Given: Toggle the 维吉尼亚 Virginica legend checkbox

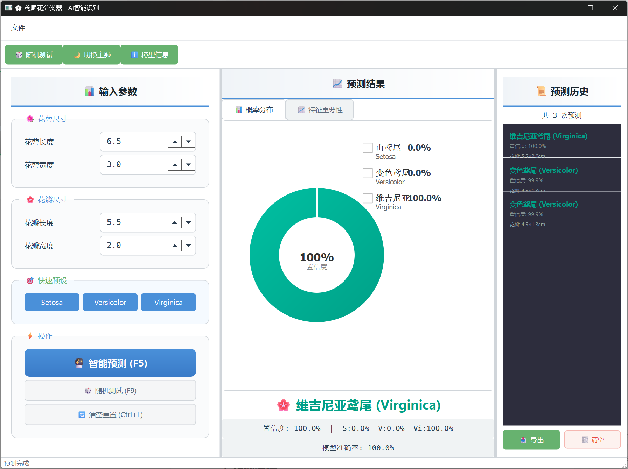Looking at the screenshot, I should pos(368,198).
